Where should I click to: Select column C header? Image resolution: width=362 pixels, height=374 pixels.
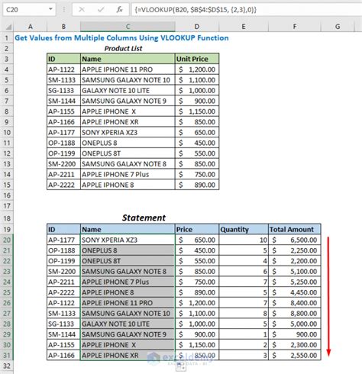coord(128,27)
